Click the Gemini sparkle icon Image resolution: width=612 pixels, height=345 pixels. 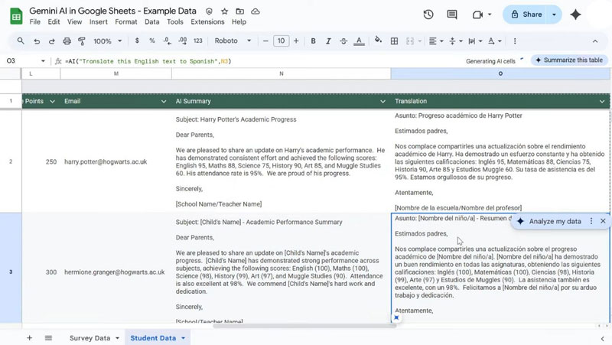coord(575,15)
